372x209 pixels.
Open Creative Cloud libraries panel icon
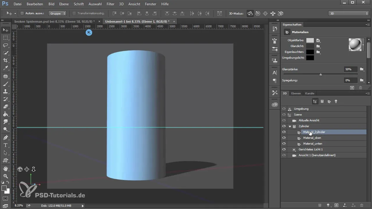coord(275,105)
